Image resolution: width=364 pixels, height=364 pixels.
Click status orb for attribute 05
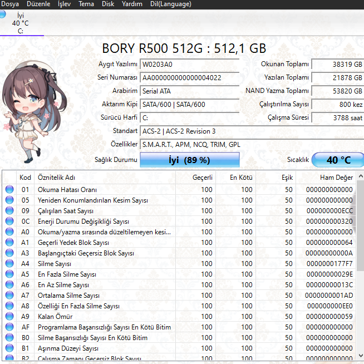tap(9, 200)
